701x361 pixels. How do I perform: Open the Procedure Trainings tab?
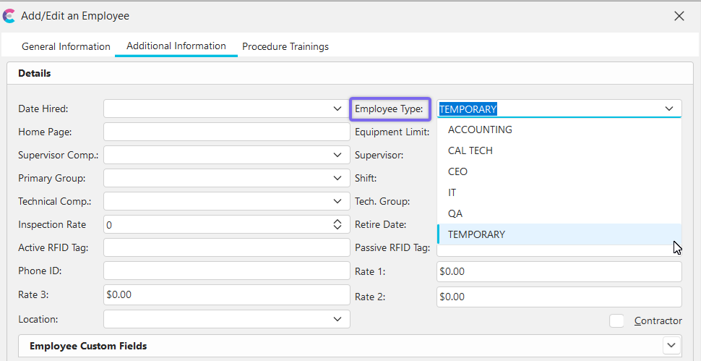(285, 46)
